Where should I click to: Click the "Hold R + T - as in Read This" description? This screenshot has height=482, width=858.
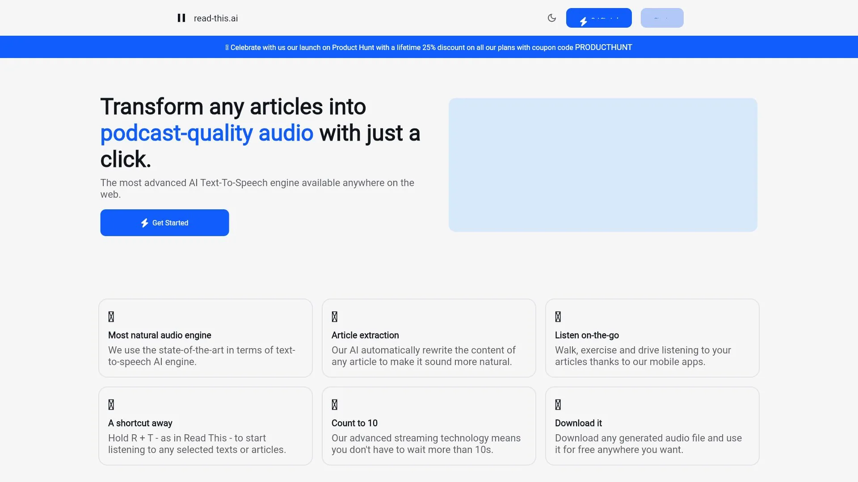[197, 444]
